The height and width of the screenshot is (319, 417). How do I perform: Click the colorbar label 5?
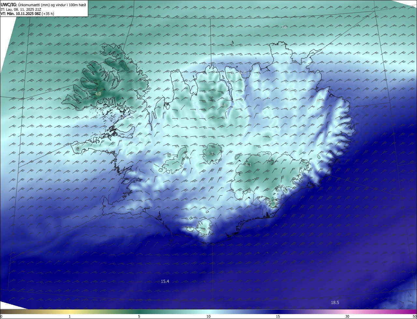click(x=139, y=316)
